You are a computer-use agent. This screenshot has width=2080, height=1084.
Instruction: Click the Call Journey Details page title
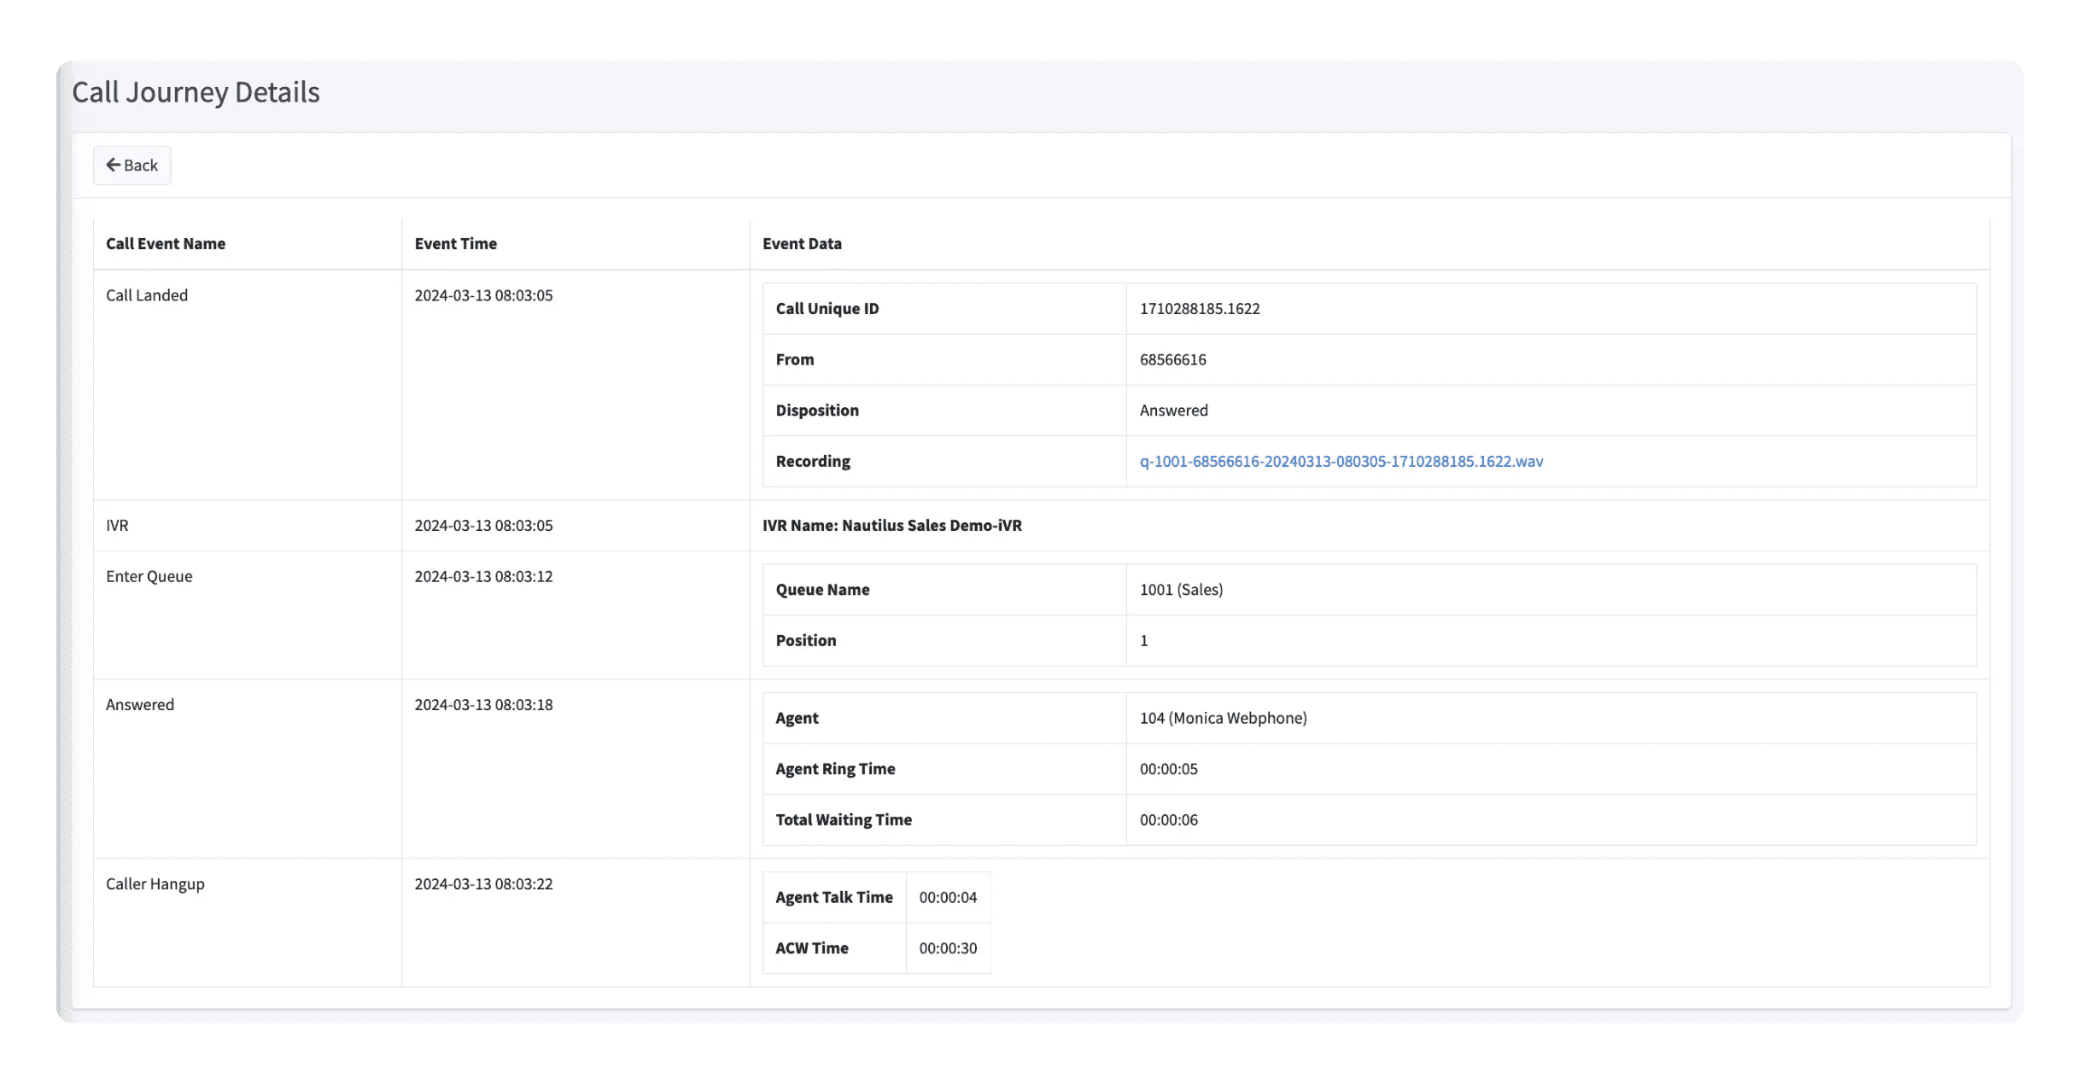[x=196, y=92]
